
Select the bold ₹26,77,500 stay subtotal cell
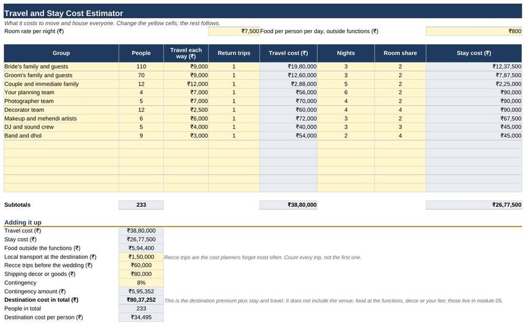tap(473, 205)
